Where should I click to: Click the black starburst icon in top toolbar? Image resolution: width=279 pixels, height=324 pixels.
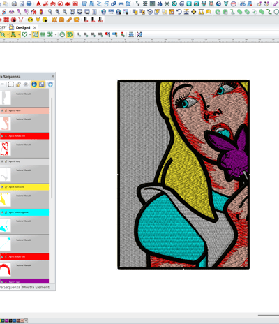click(x=167, y=3)
